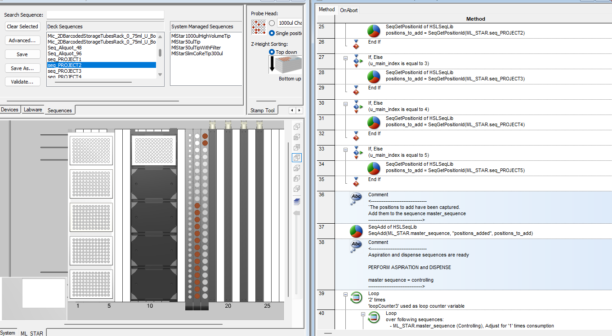Open the Stamp Tool tab
612x336 pixels.
click(x=263, y=110)
